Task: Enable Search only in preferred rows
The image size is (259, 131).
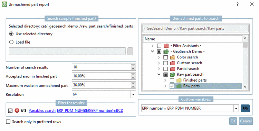Action: [x=8, y=122]
